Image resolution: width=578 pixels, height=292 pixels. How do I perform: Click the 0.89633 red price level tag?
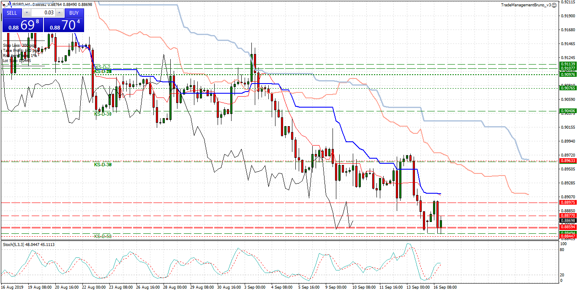(567, 161)
